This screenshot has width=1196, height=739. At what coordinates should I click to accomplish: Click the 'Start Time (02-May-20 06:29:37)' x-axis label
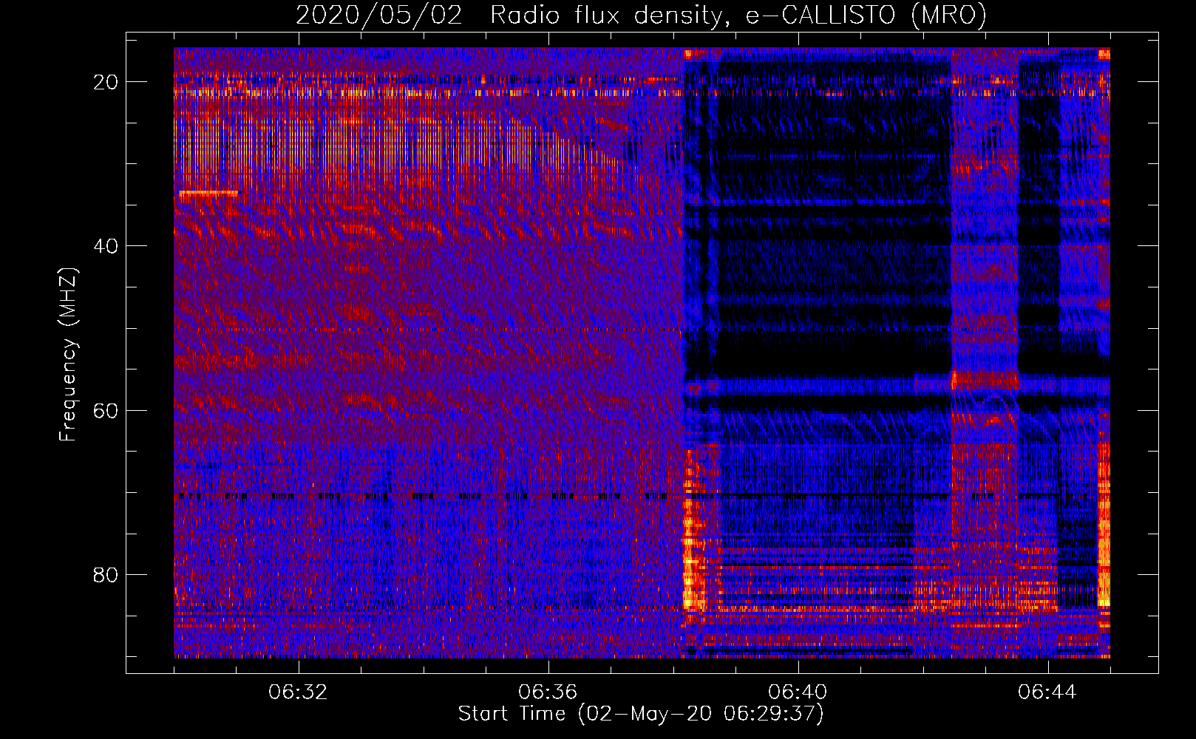click(x=641, y=714)
